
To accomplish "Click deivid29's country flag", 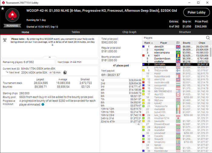I will click(178, 47).
